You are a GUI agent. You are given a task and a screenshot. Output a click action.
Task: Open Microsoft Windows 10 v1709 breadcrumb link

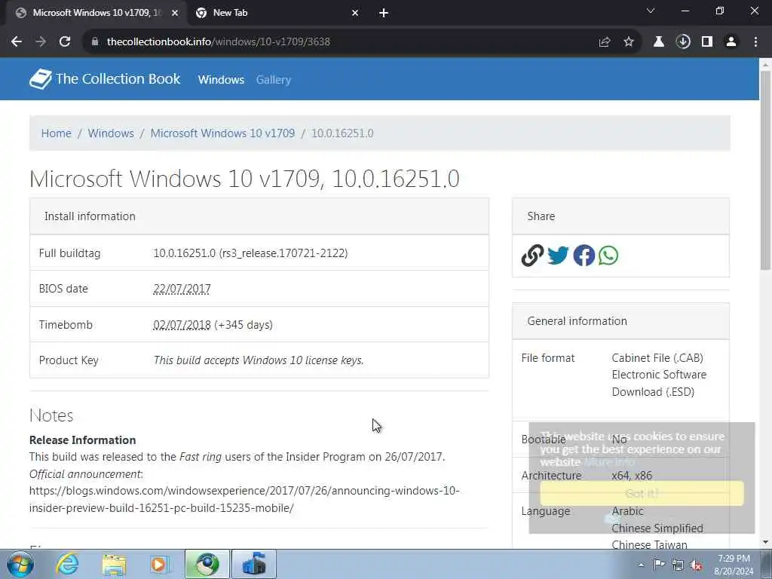(x=222, y=133)
